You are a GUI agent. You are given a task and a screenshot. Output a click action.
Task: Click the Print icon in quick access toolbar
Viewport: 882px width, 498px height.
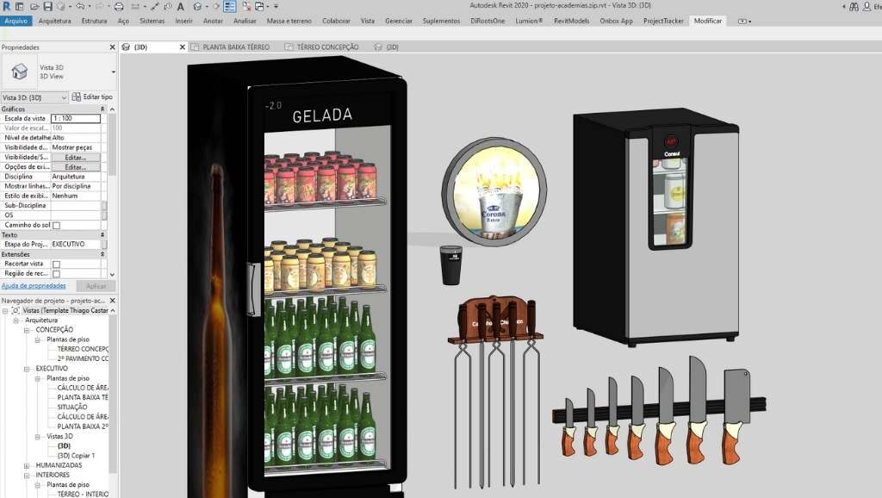click(x=121, y=6)
